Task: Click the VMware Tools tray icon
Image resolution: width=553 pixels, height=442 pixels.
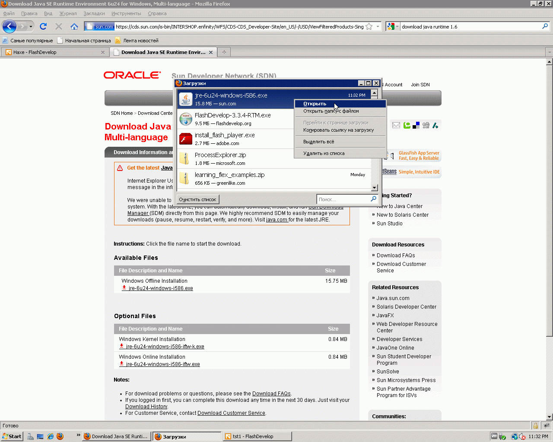Action: (x=494, y=436)
